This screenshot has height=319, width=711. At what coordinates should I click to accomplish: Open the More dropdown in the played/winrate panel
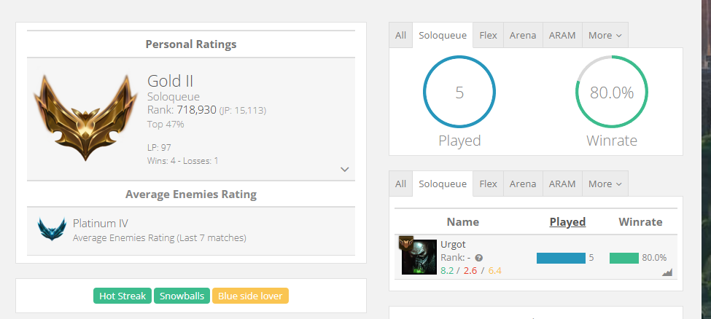[605, 36]
